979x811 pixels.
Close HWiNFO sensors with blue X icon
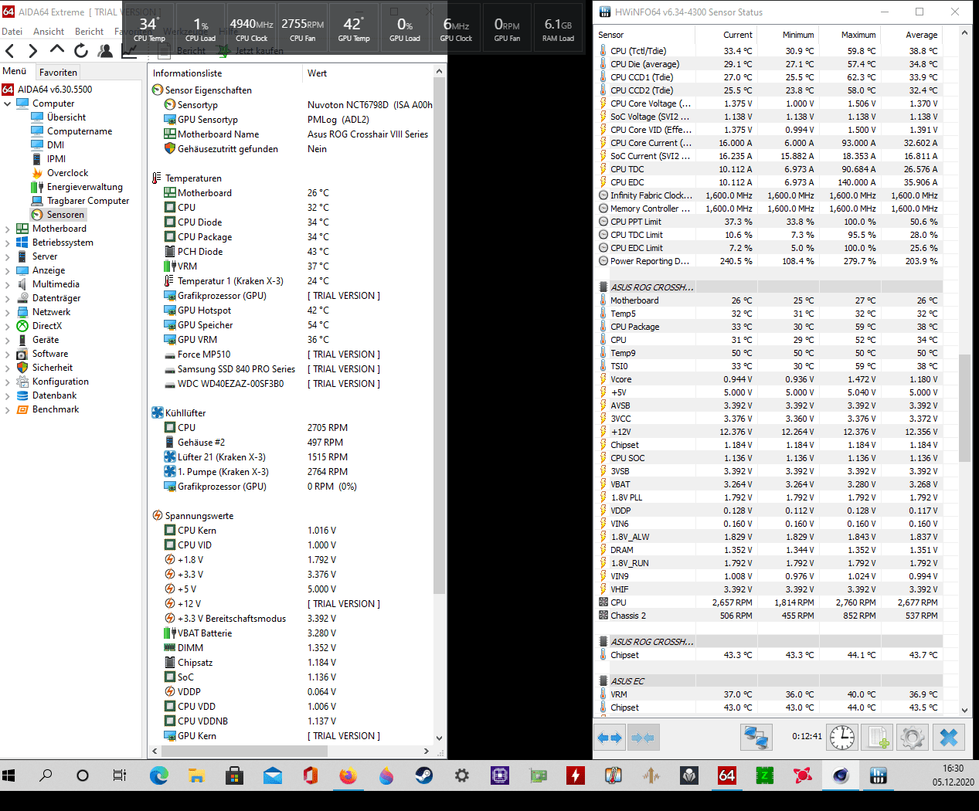[x=949, y=738]
